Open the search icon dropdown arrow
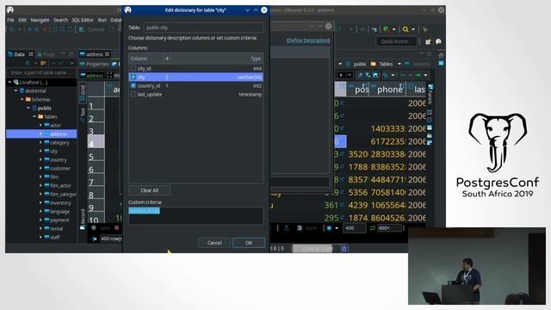This screenshot has width=551, height=310. [413, 29]
